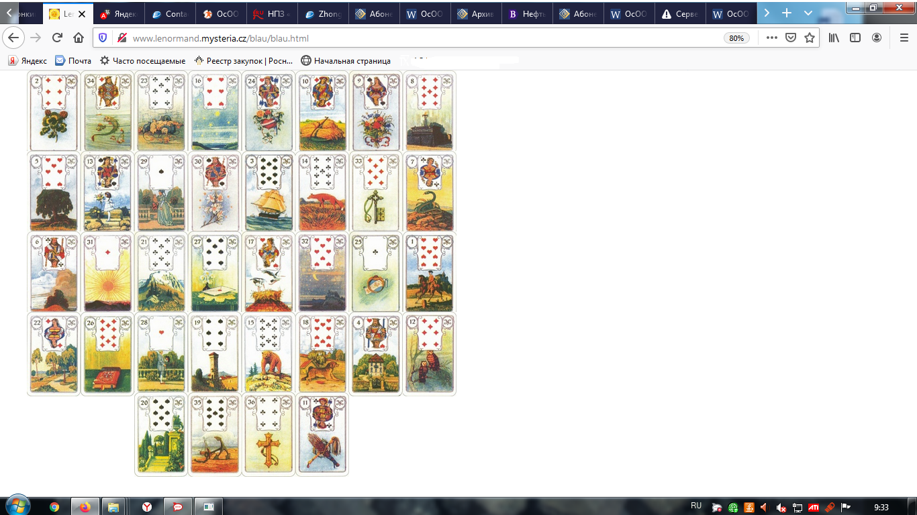Select card 31 with the sun

[107, 273]
